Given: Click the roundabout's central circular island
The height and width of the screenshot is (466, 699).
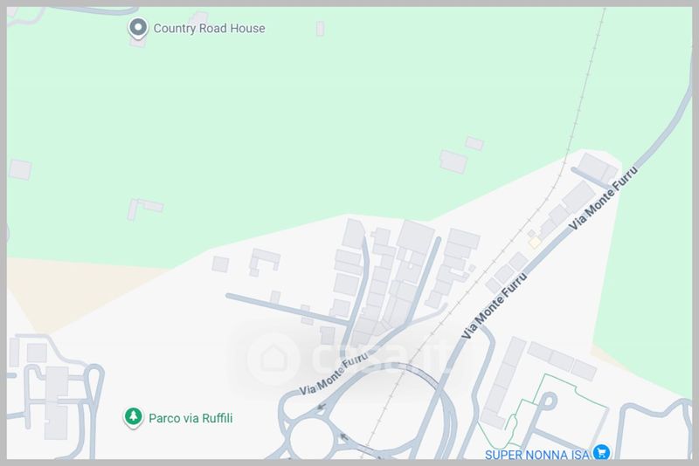Looking at the screenshot, I should point(311,439).
